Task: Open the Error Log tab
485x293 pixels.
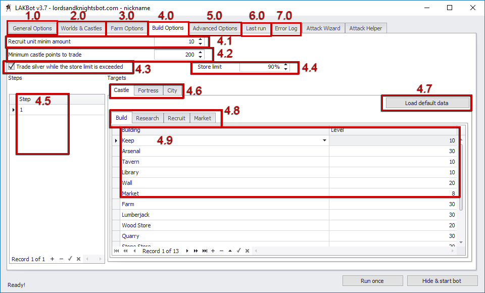Action: click(x=286, y=28)
